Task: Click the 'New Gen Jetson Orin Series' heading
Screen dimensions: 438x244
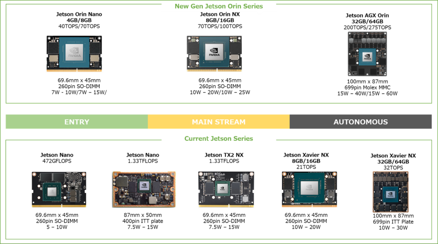Action: pos(219,6)
